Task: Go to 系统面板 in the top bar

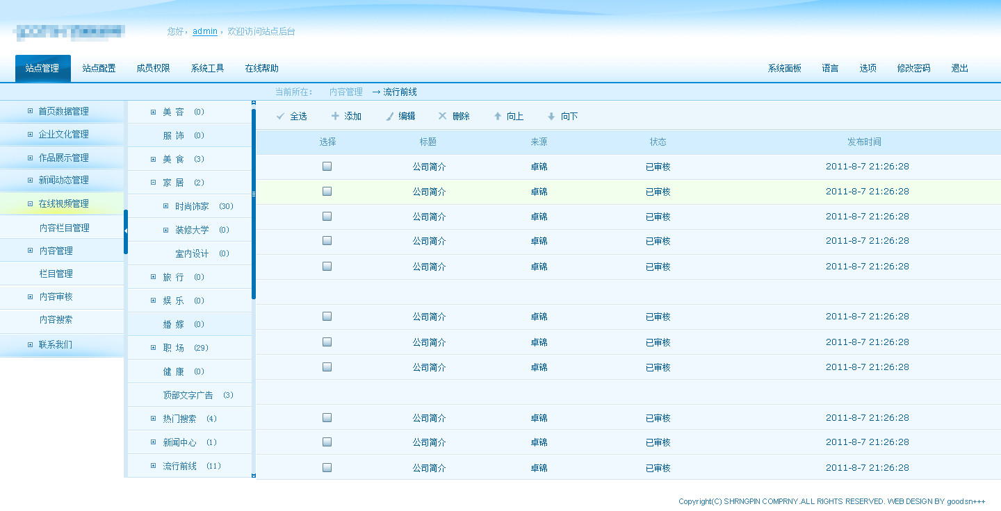Action: click(784, 69)
